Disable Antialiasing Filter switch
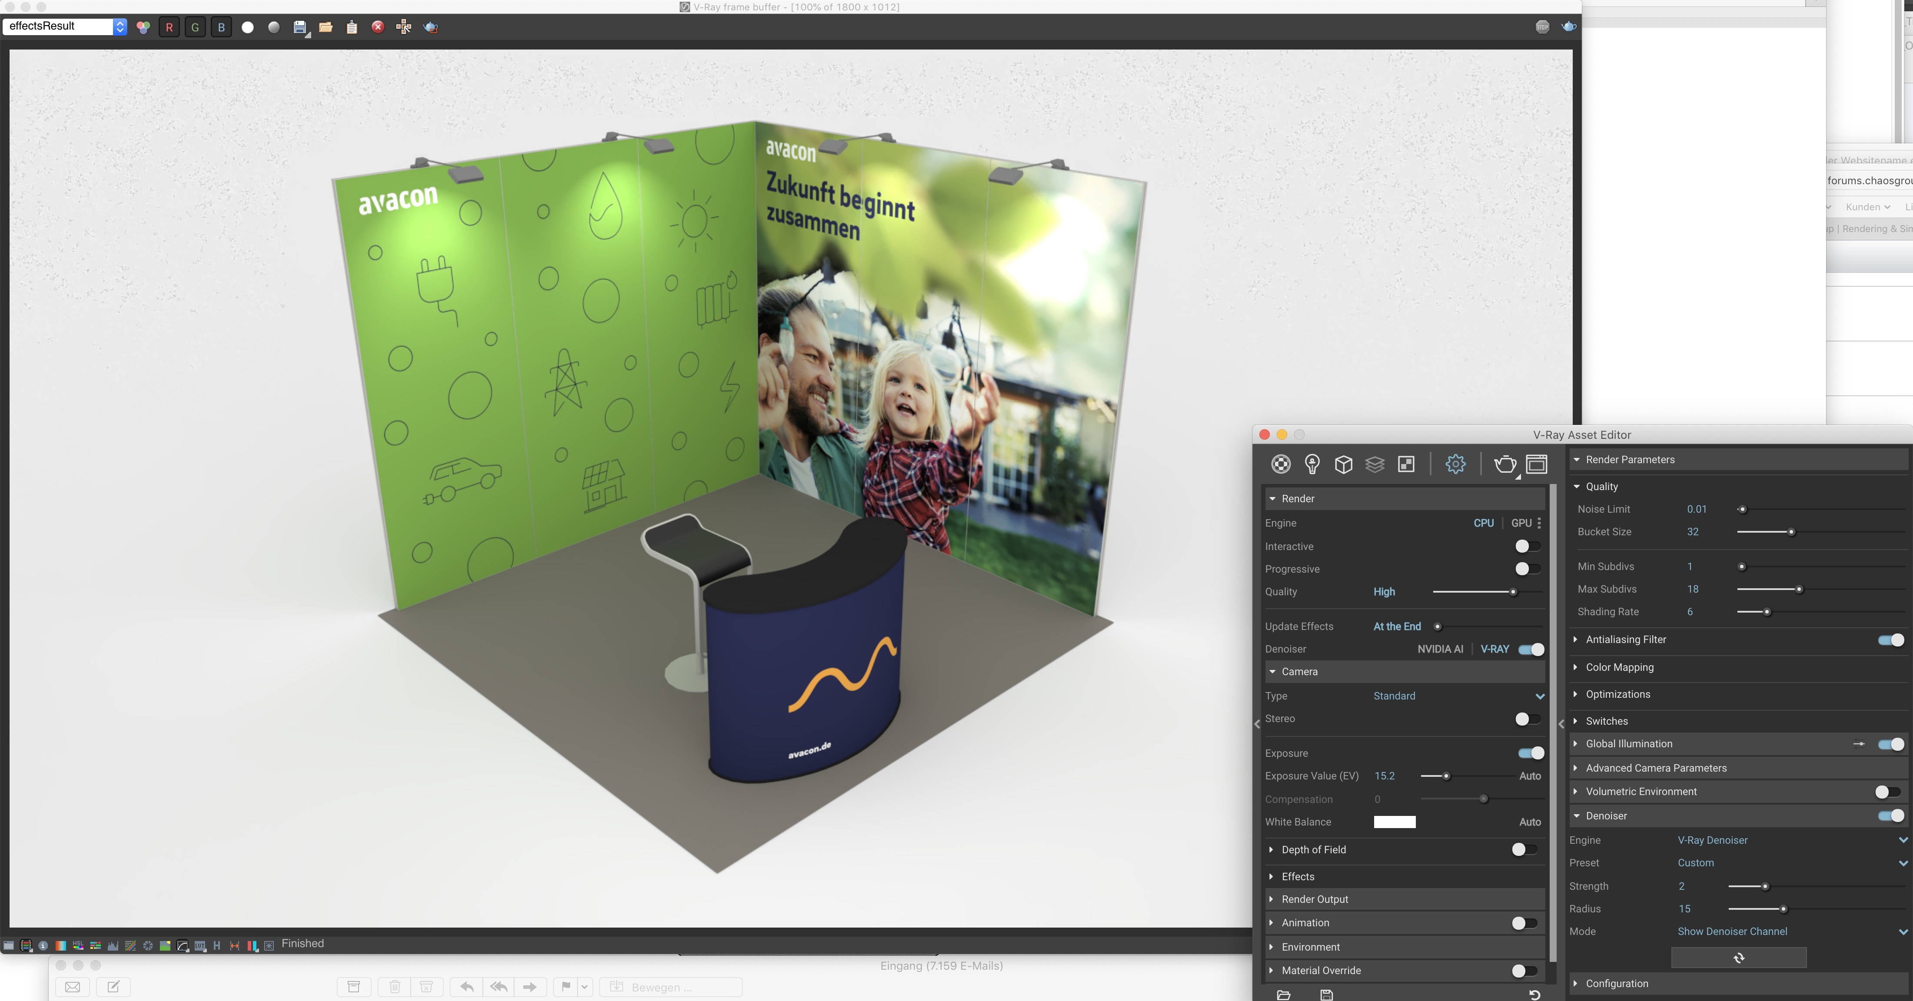 click(1891, 640)
